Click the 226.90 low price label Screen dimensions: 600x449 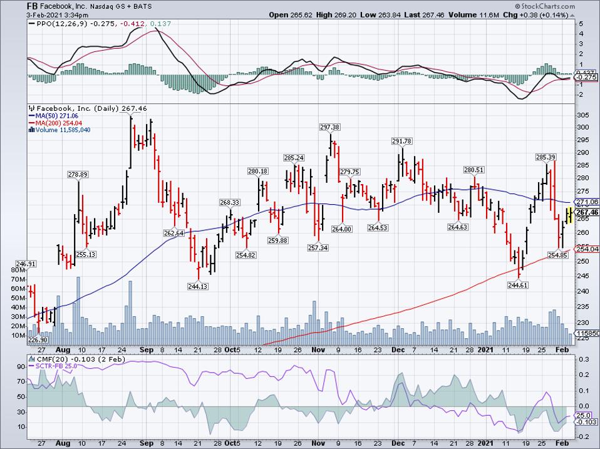click(x=38, y=340)
